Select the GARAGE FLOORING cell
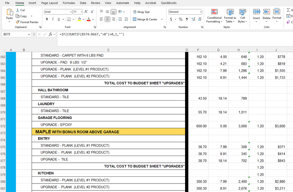Screen dimensions: 293x192 click(109, 118)
